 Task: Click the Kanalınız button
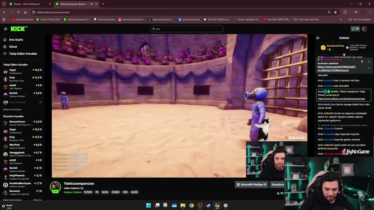pos(278,184)
